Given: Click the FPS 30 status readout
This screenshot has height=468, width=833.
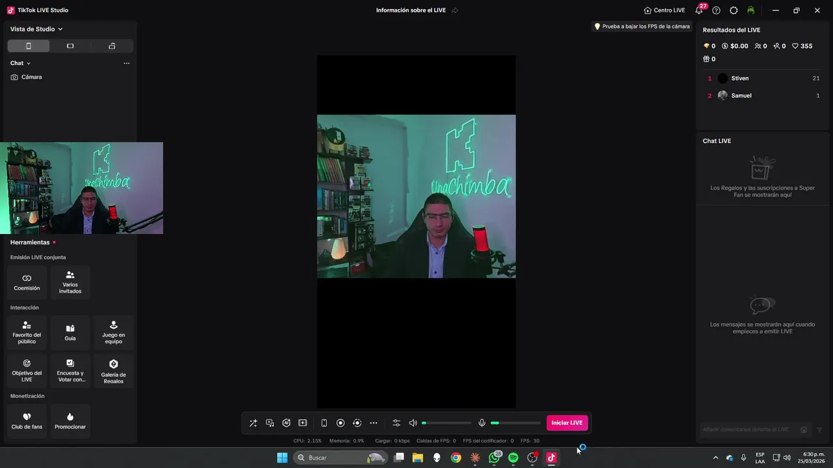Looking at the screenshot, I should (x=530, y=441).
